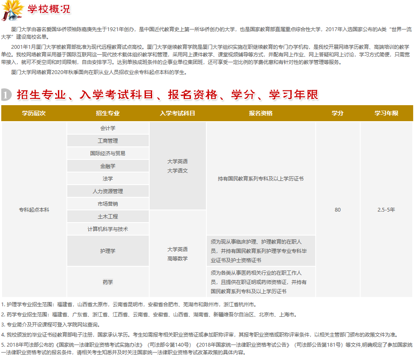
Task: Select the 市场营销 major cell
Action: click(108, 204)
